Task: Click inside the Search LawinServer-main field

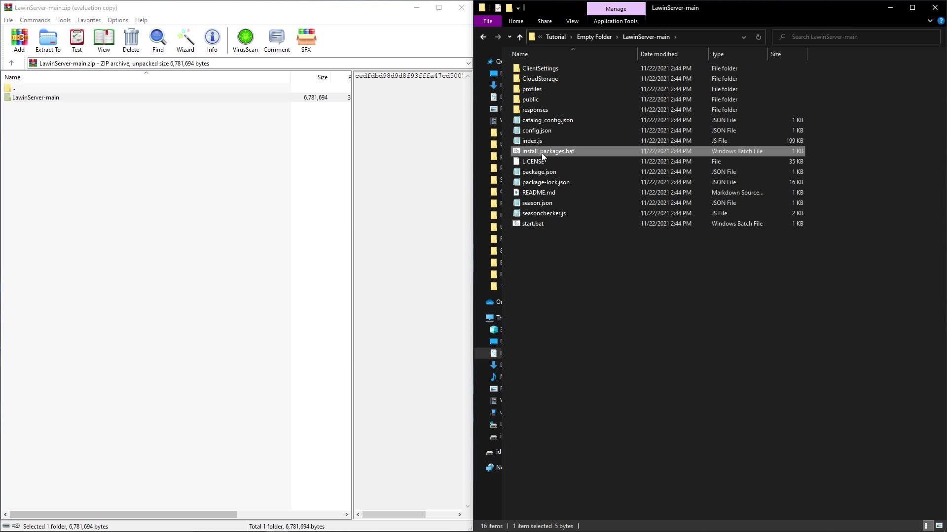Action: [x=856, y=37]
